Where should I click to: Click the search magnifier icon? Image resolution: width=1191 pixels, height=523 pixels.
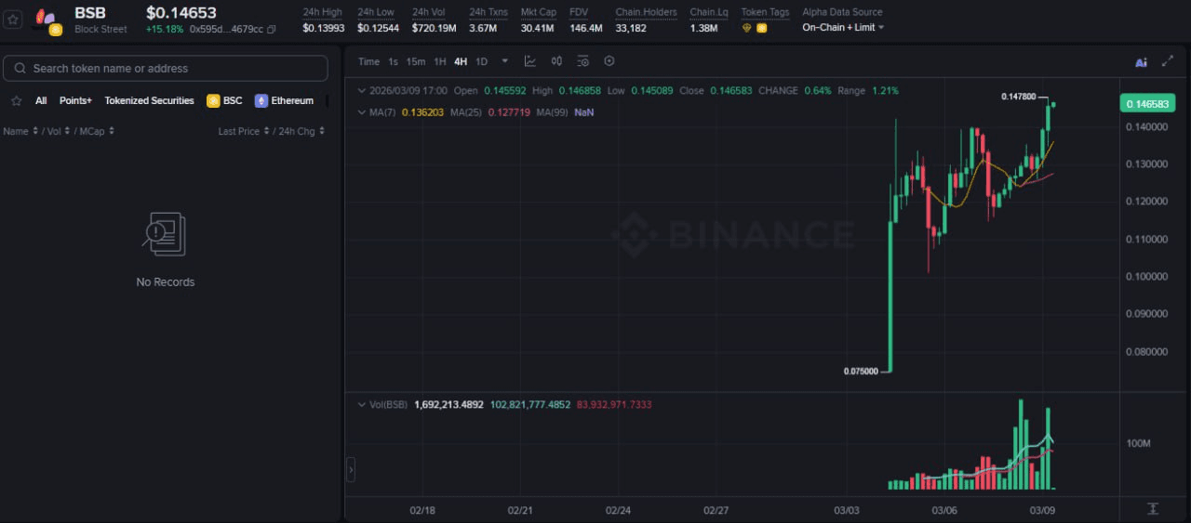[x=20, y=69]
